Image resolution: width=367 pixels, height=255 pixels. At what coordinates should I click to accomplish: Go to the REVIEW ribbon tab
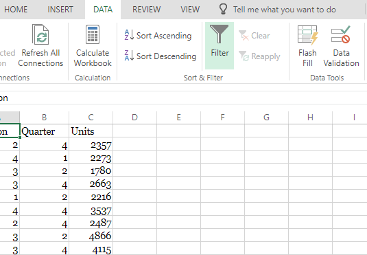tap(146, 10)
